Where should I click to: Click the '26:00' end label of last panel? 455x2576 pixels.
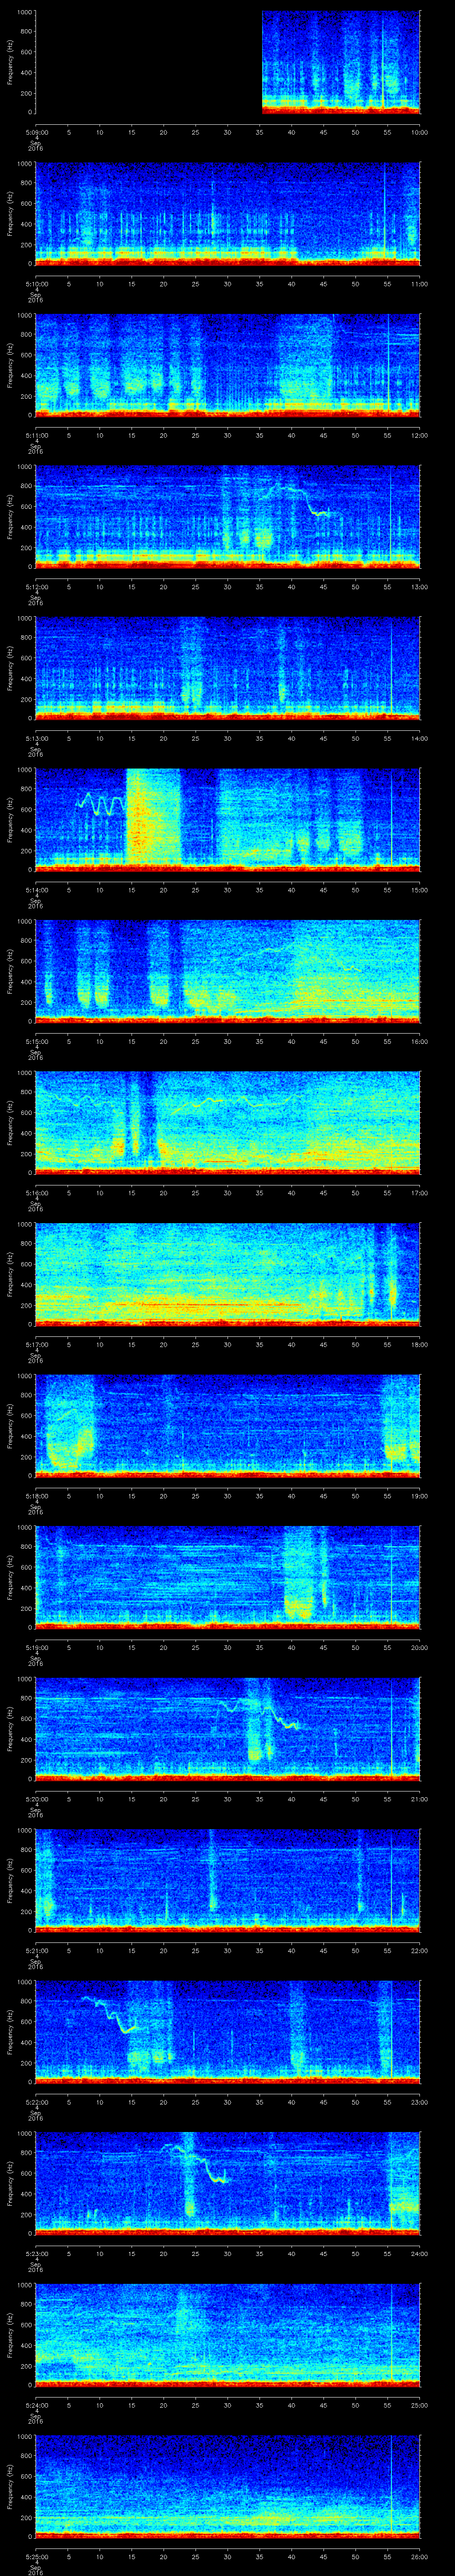(x=420, y=2556)
